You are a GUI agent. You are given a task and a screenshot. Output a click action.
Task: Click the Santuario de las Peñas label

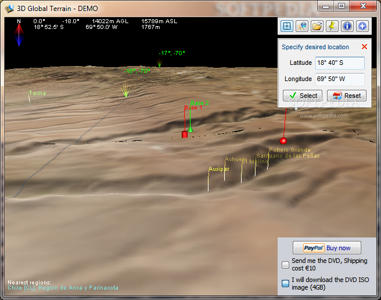click(x=288, y=156)
